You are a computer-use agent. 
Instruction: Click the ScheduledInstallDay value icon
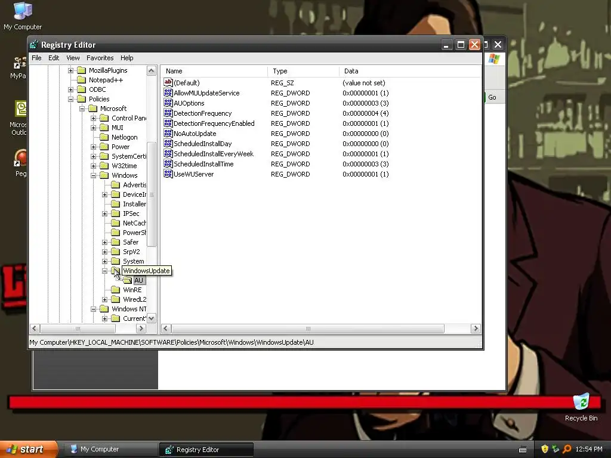pyautogui.click(x=168, y=143)
